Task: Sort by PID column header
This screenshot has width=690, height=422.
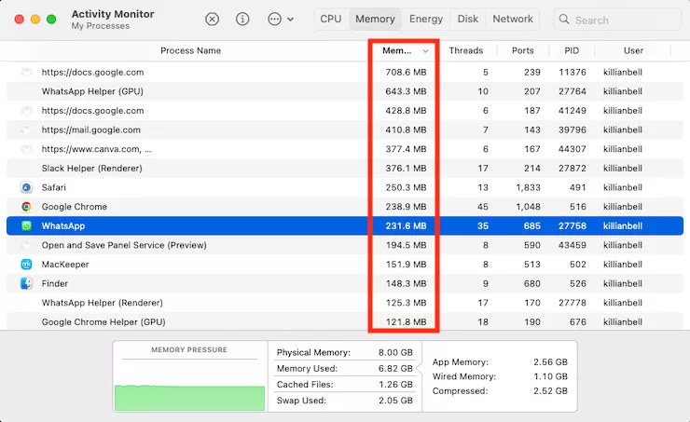Action: (572, 50)
